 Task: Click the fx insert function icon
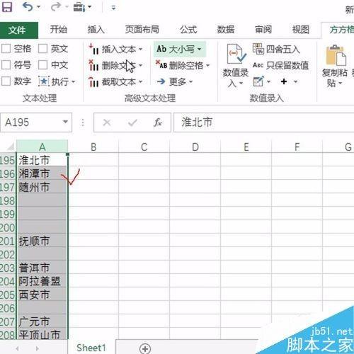[157, 122]
